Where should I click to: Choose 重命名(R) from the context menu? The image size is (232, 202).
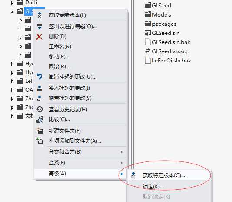click(60, 47)
